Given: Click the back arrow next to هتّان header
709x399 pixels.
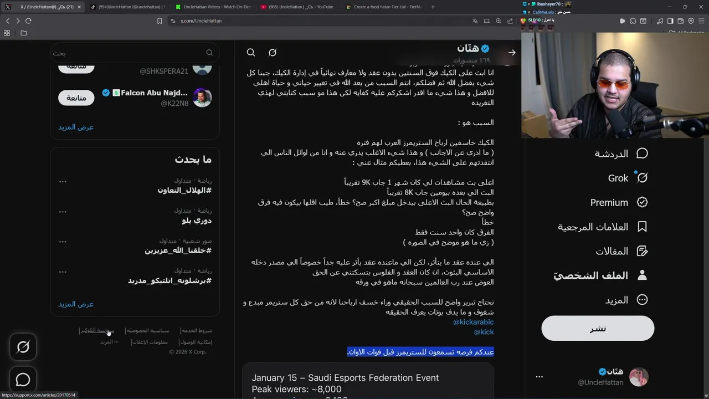Looking at the screenshot, I should 512,52.
